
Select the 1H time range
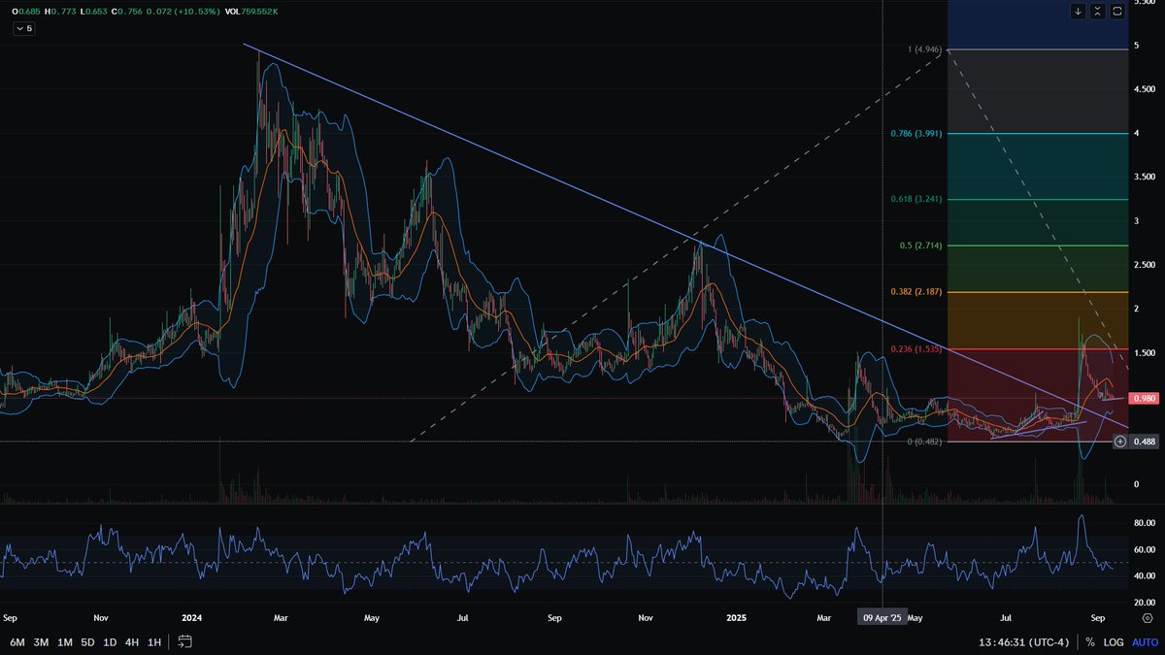pos(154,641)
